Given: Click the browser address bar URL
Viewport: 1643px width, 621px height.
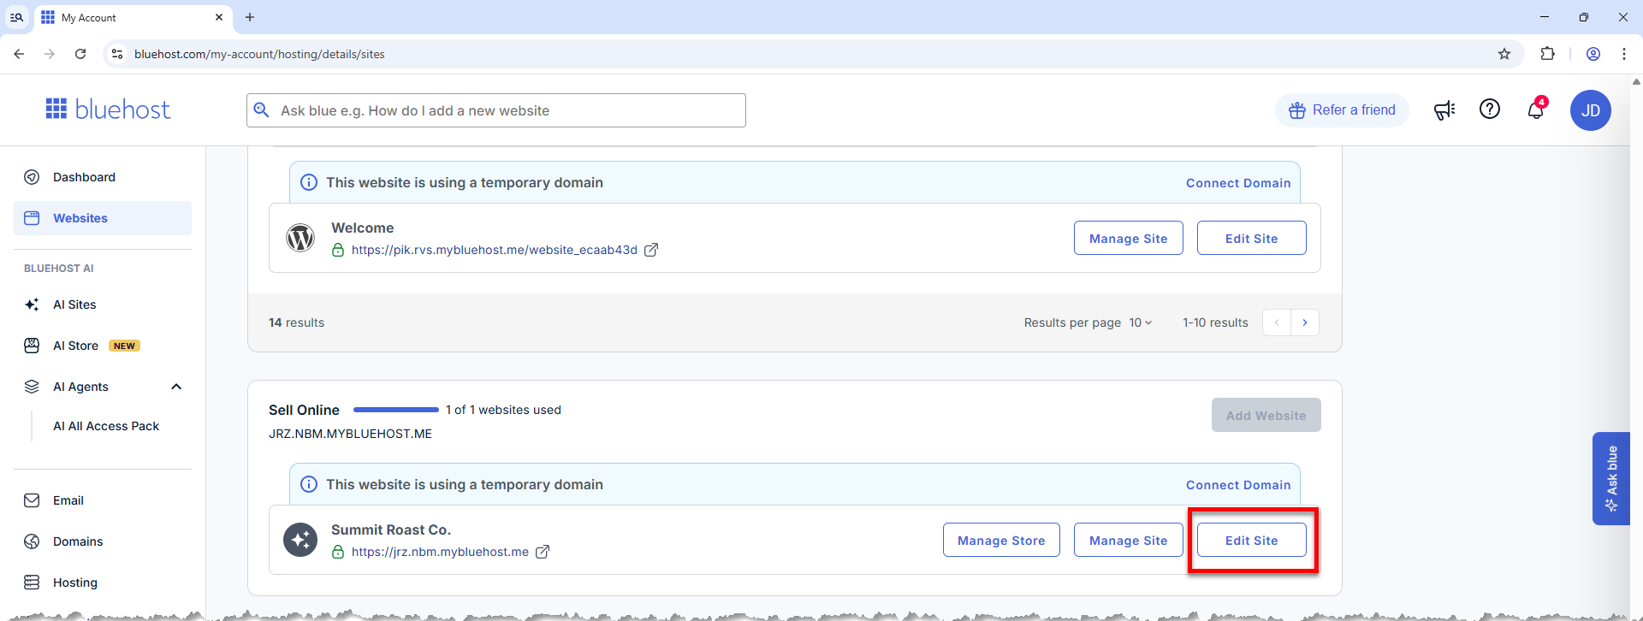Looking at the screenshot, I should point(259,54).
